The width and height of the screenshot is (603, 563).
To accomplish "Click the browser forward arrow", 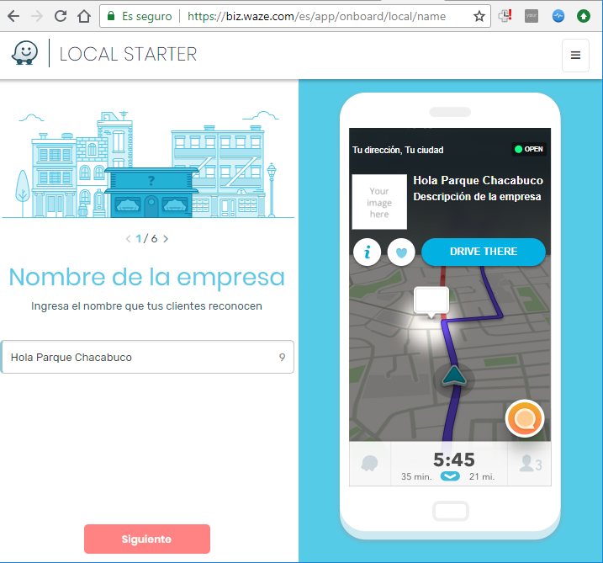I will point(37,16).
